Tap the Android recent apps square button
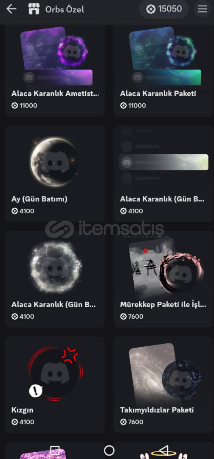214x459 pixels. tap(55, 450)
